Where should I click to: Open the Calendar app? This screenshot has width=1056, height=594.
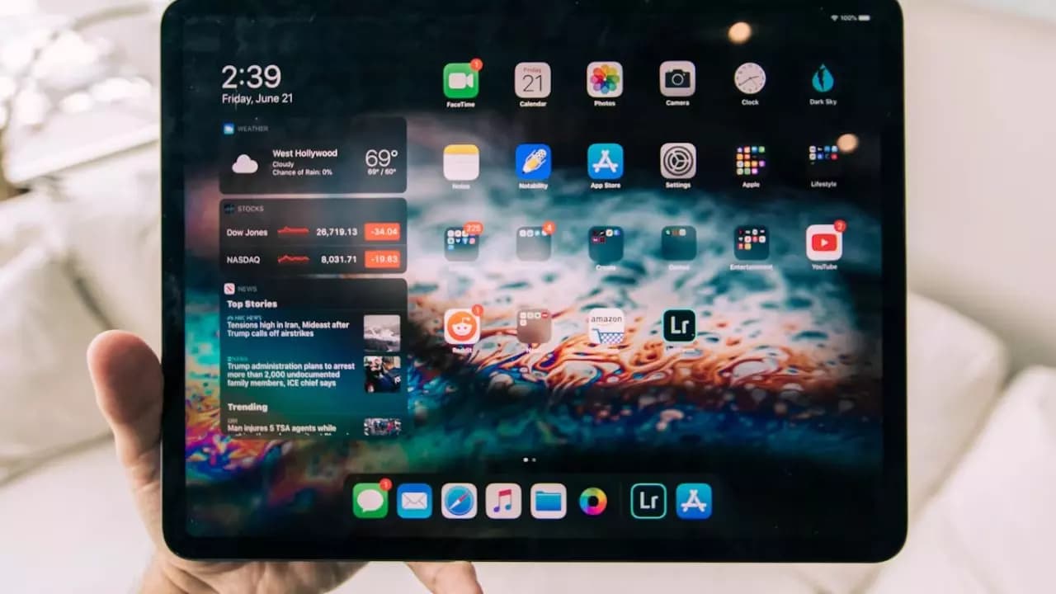coord(533,80)
